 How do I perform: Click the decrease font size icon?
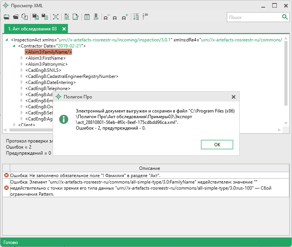click(107, 17)
